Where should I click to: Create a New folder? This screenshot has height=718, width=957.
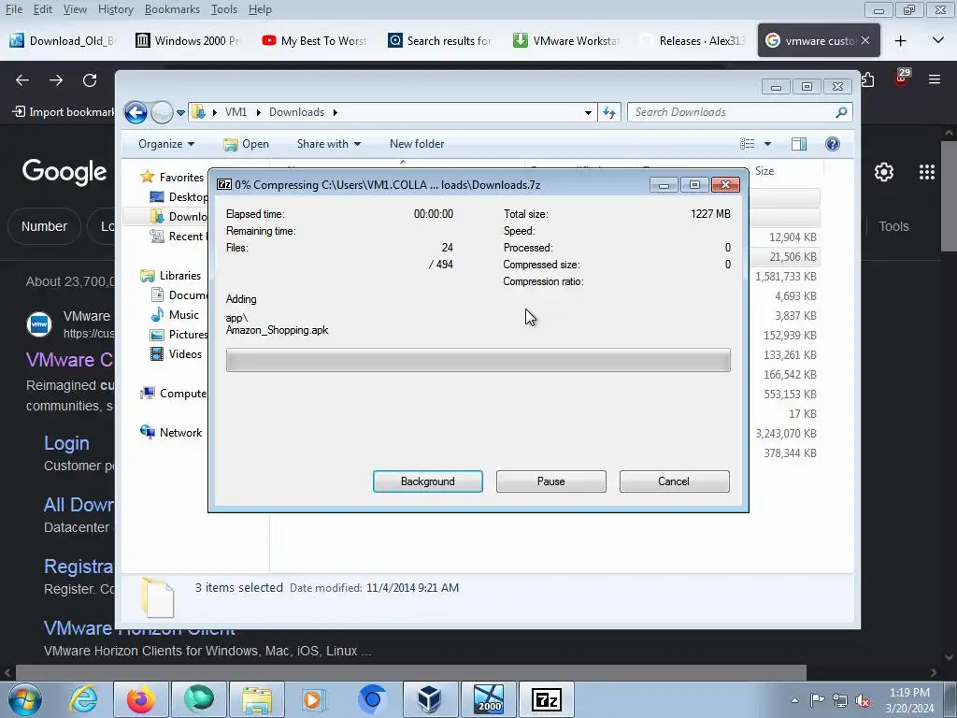tap(417, 144)
